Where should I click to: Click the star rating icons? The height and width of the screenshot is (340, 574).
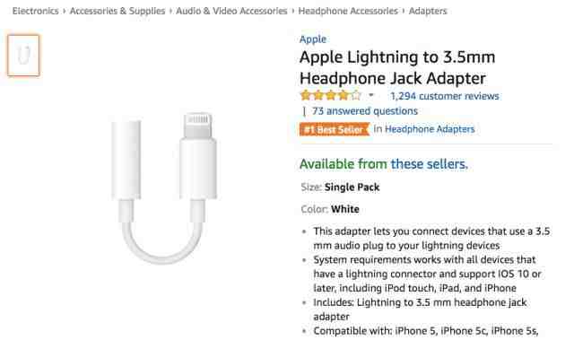pos(331,95)
